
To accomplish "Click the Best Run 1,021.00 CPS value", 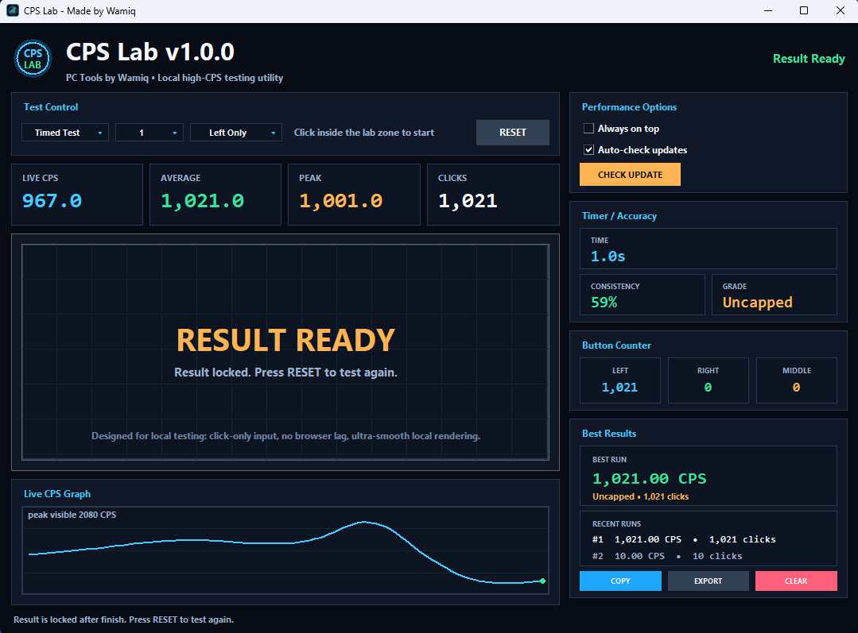I will tap(650, 479).
